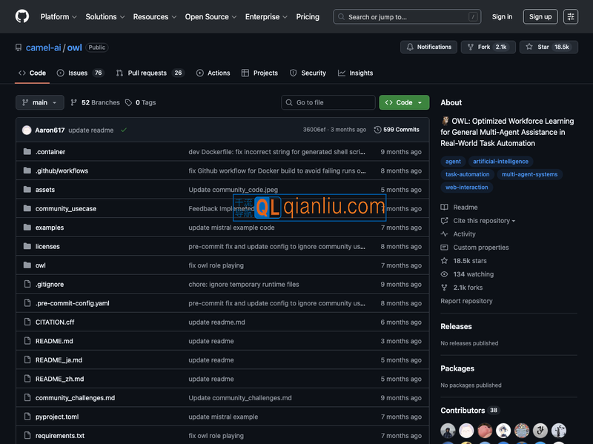Image resolution: width=593 pixels, height=444 pixels.
Task: Click the GitHub logo icon
Action: (x=22, y=16)
